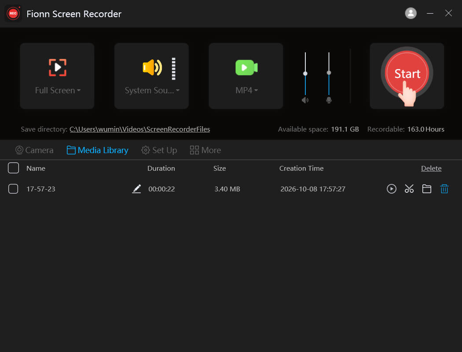462x352 pixels.
Task: Click the Name column header
Action: point(36,168)
